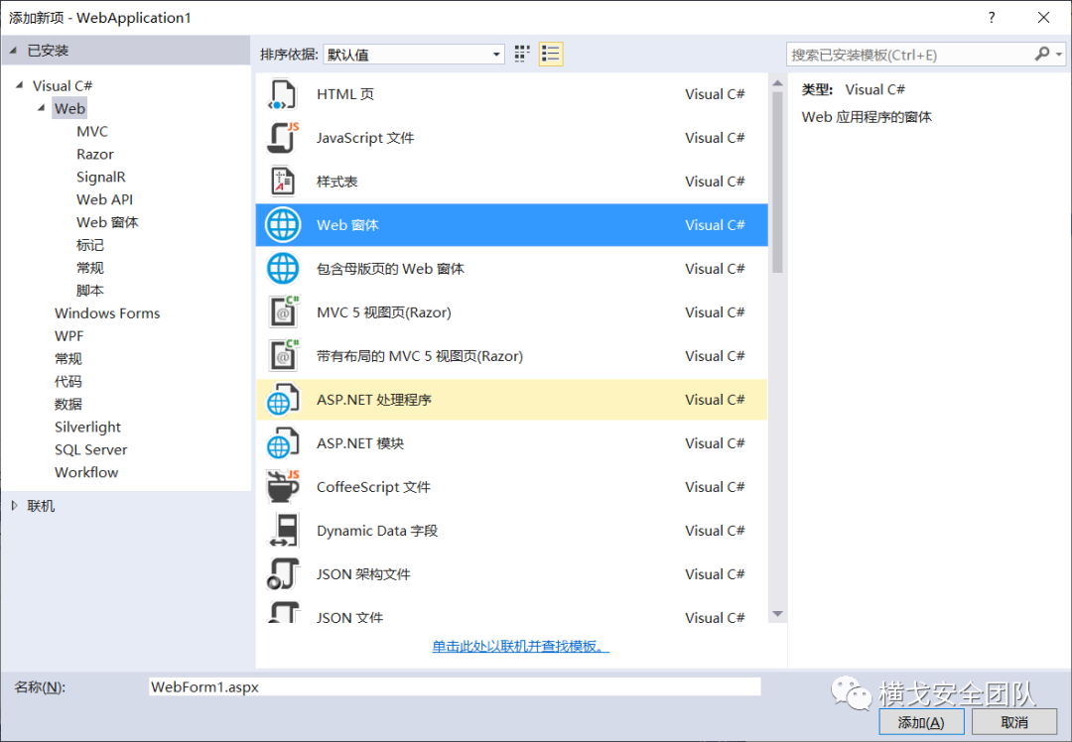Click the ASP.NET 模块 icon
Image resolution: width=1072 pixels, height=742 pixels.
(283, 443)
